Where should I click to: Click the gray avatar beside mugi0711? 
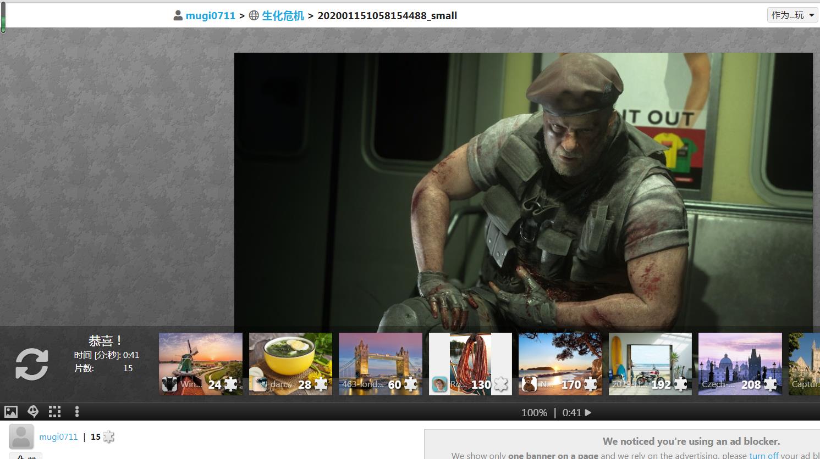pos(21,437)
